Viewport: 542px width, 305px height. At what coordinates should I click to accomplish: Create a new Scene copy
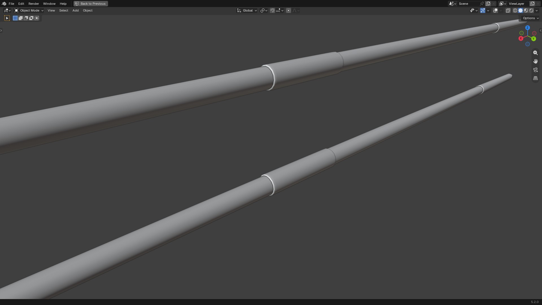pyautogui.click(x=488, y=4)
